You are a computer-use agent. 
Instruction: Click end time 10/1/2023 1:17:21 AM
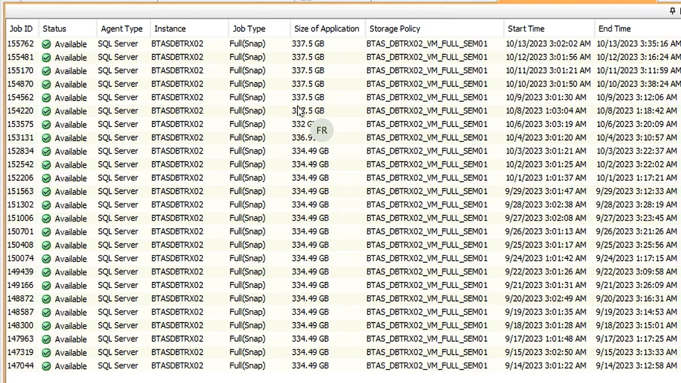click(x=636, y=178)
